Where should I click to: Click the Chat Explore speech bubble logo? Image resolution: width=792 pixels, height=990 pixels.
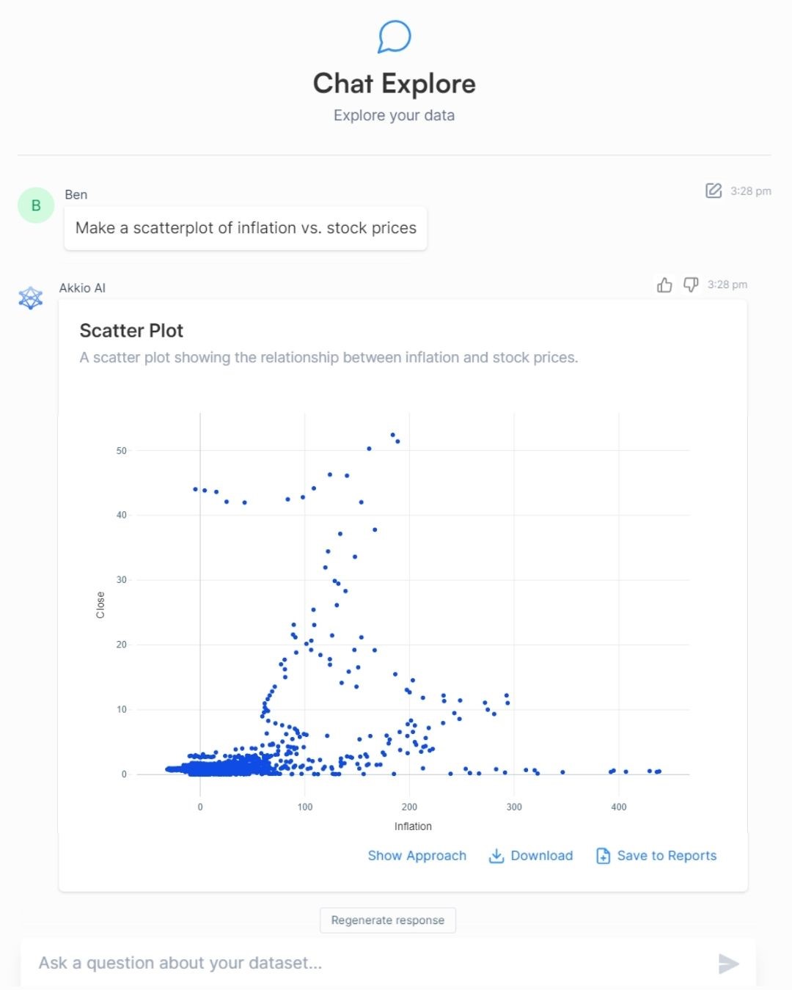click(394, 36)
